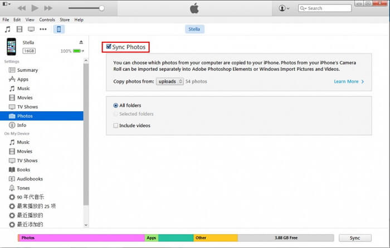Click the 54 photos count text

[196, 81]
